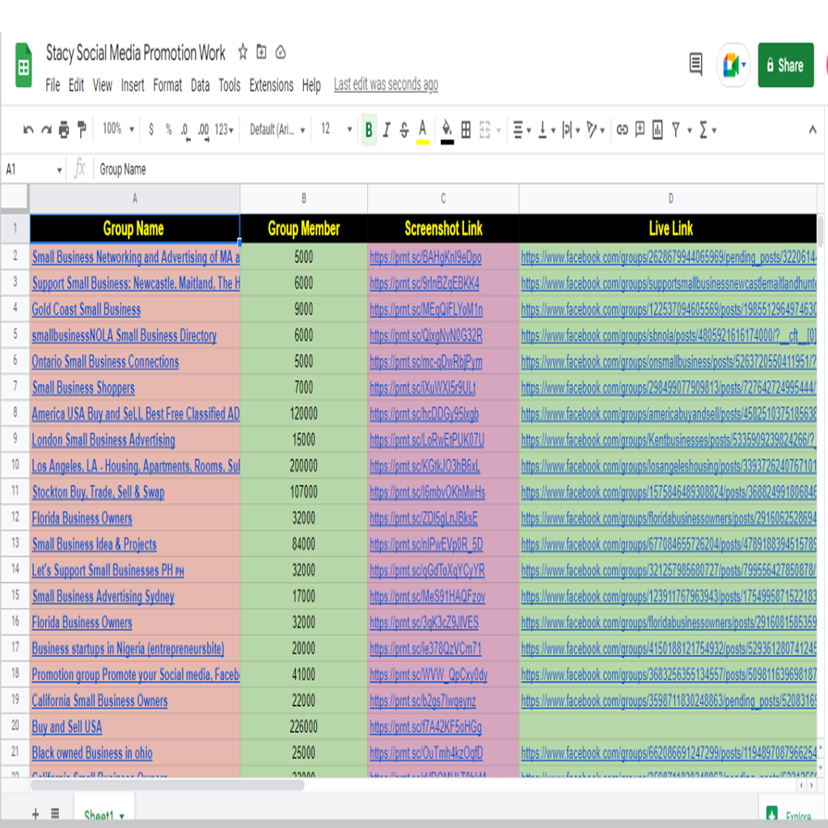Pick a text color with the underlined A

click(x=422, y=130)
